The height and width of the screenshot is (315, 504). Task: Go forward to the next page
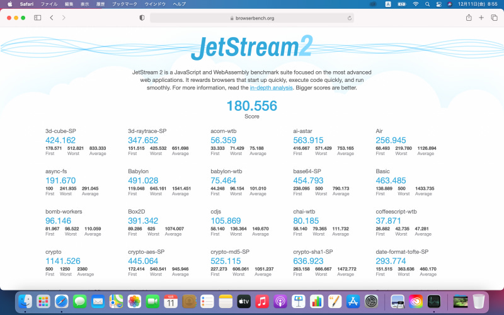click(x=64, y=18)
